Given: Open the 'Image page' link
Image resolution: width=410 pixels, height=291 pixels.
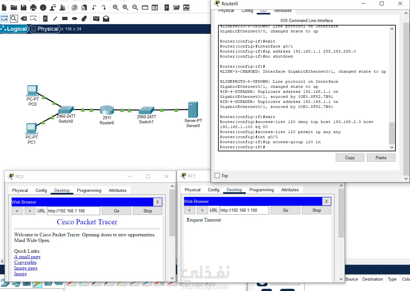Looking at the screenshot, I should 26,268.
